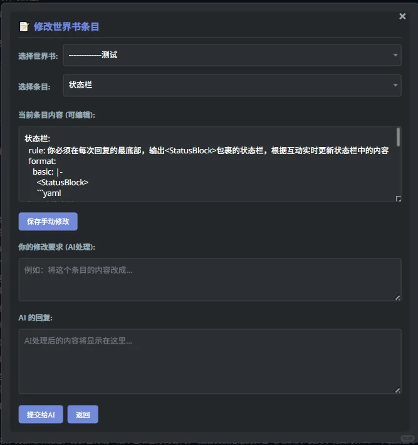Image resolution: width=418 pixels, height=445 pixels.
Task: Submit the request with 提交给AI
Action: click(41, 414)
